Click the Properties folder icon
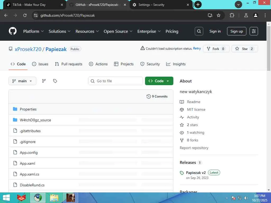 pyautogui.click(x=15, y=109)
